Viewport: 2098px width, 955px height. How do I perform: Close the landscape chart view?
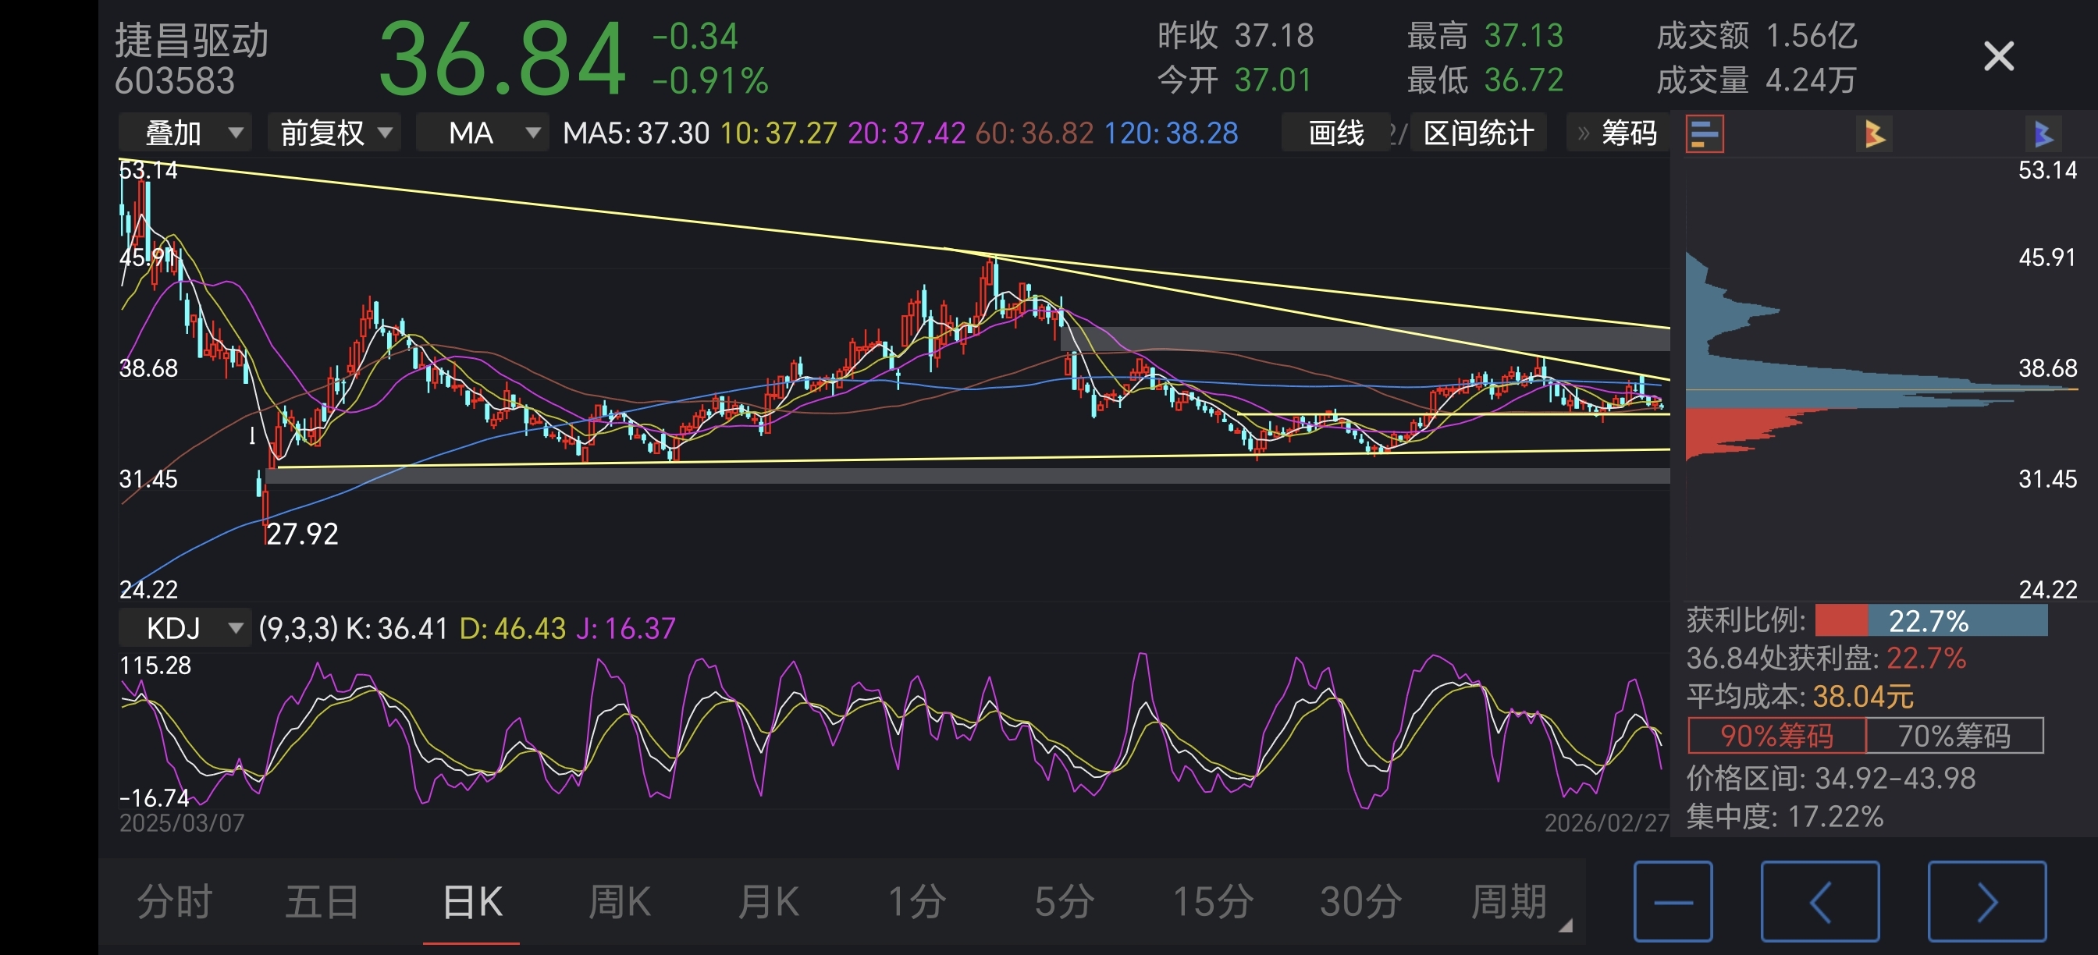tap(1998, 57)
